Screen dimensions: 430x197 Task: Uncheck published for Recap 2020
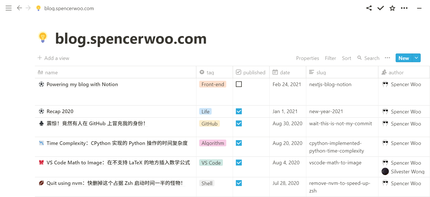239,111
